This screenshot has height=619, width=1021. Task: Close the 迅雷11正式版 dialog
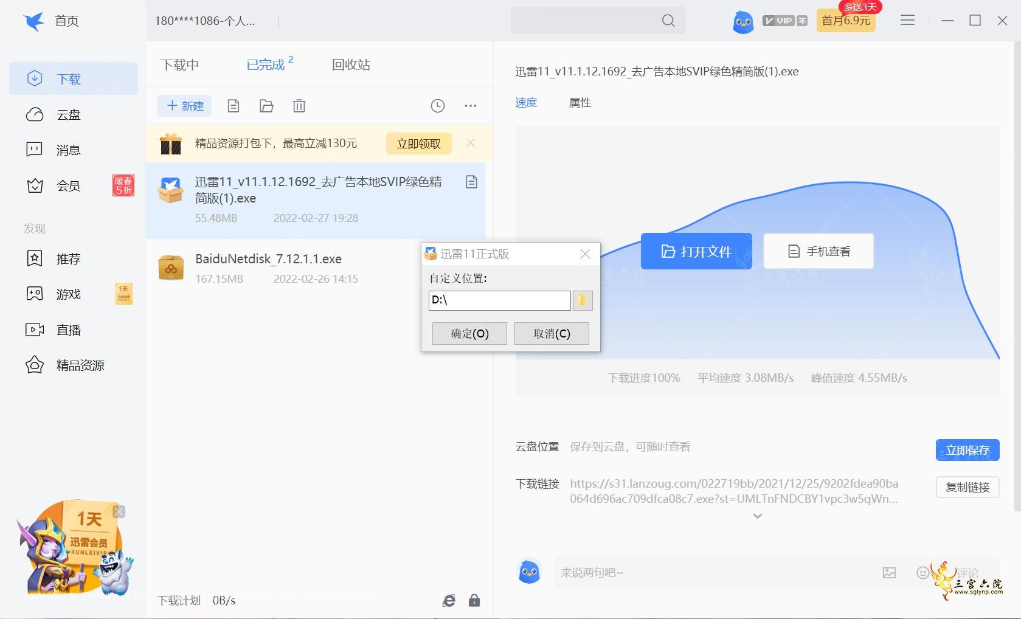[585, 254]
